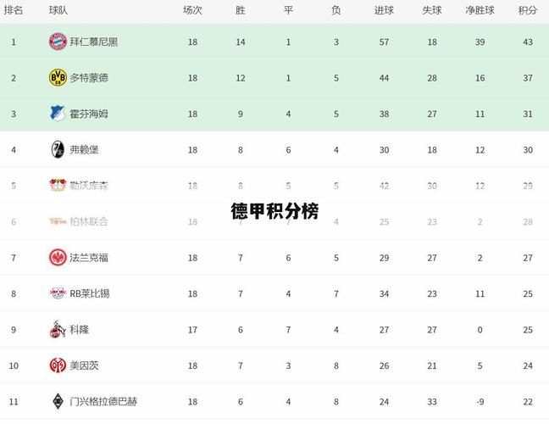Click the Bayern Munich club logo
The image size is (549, 424).
point(58,42)
